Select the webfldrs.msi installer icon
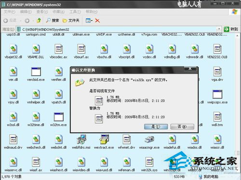This screenshot has height=180, width=241. pyautogui.click(x=81, y=139)
